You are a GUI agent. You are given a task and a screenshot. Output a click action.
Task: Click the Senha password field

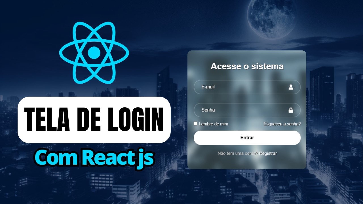pos(247,110)
